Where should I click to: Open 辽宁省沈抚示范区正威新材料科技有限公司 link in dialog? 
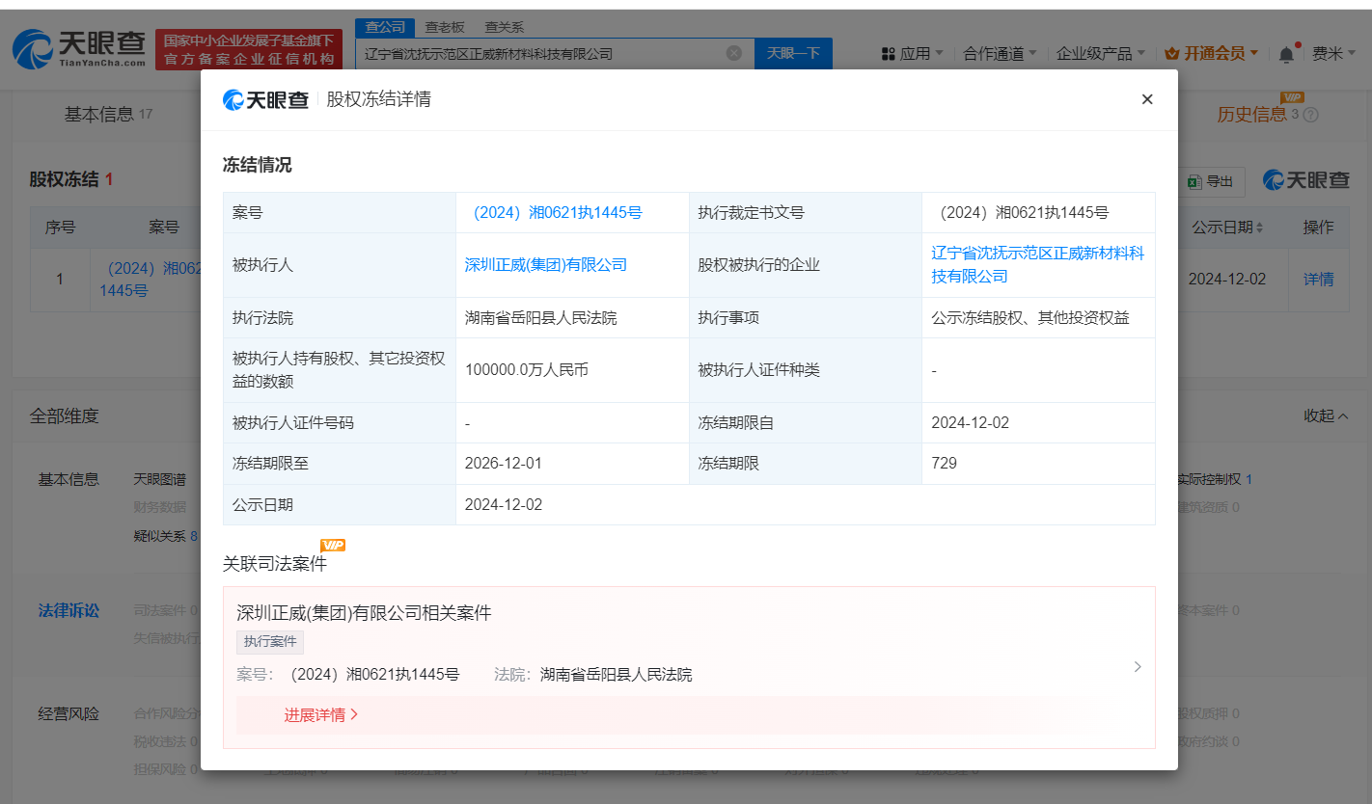(1038, 265)
